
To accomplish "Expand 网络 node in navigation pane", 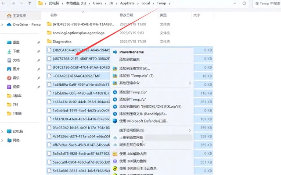I will pyautogui.click(x=2, y=140).
